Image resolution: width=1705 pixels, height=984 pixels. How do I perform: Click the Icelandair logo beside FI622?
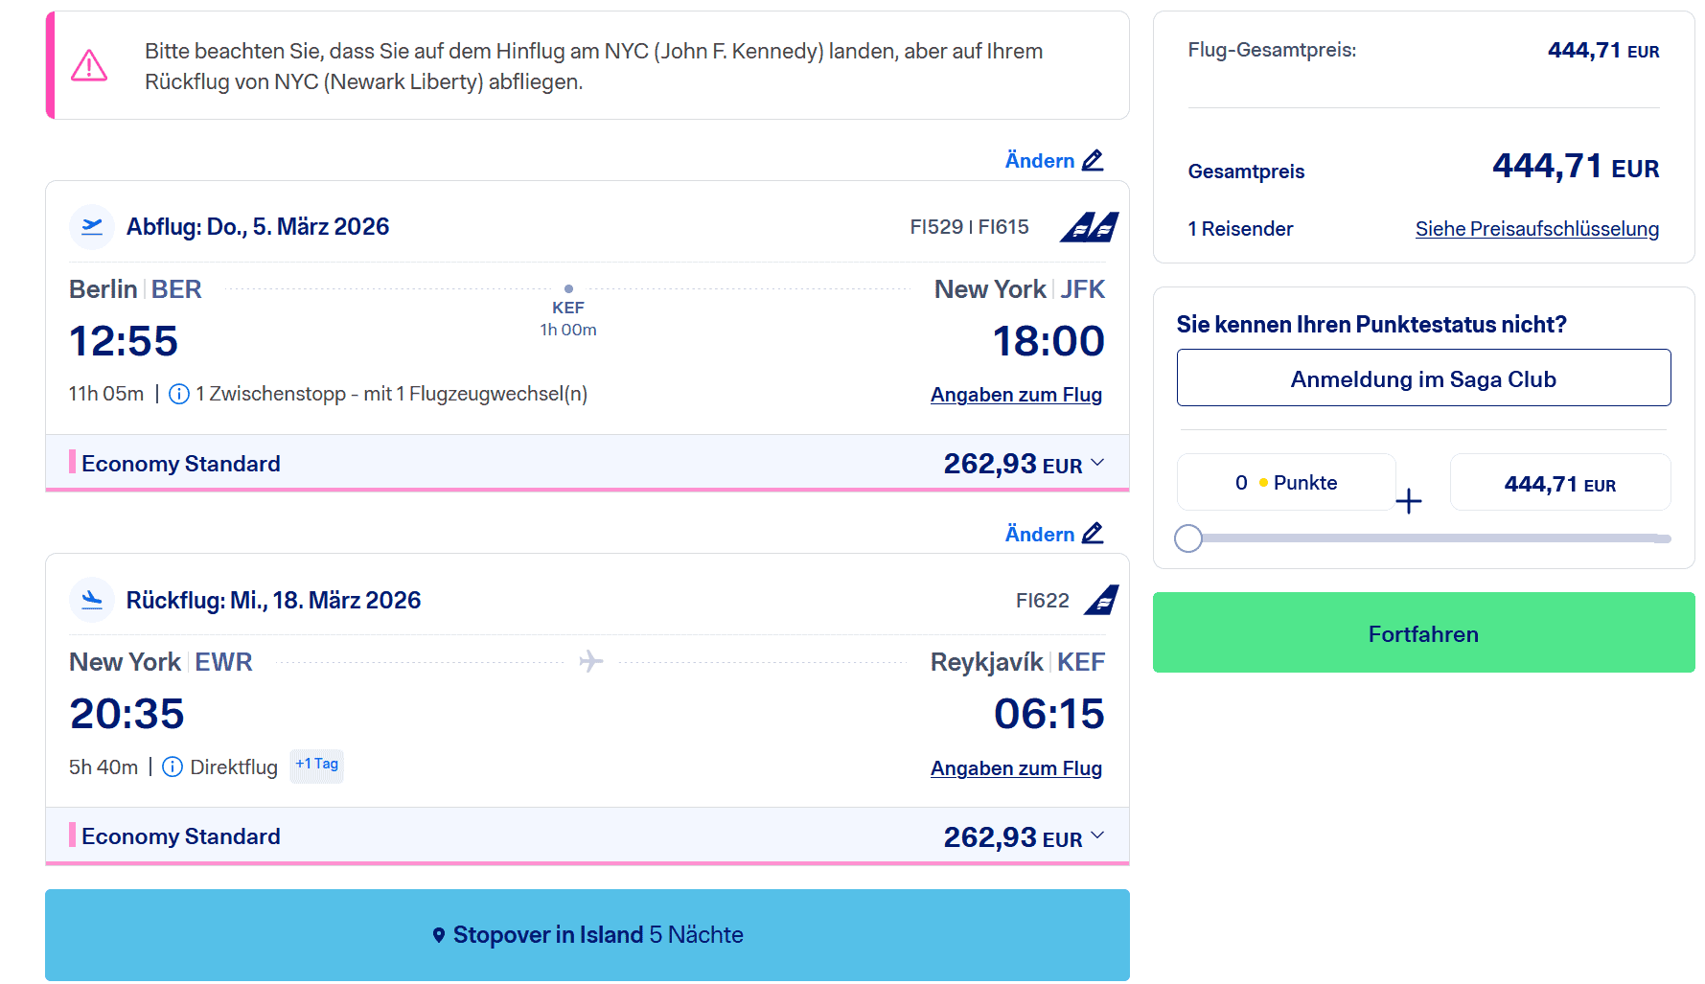click(x=1101, y=600)
